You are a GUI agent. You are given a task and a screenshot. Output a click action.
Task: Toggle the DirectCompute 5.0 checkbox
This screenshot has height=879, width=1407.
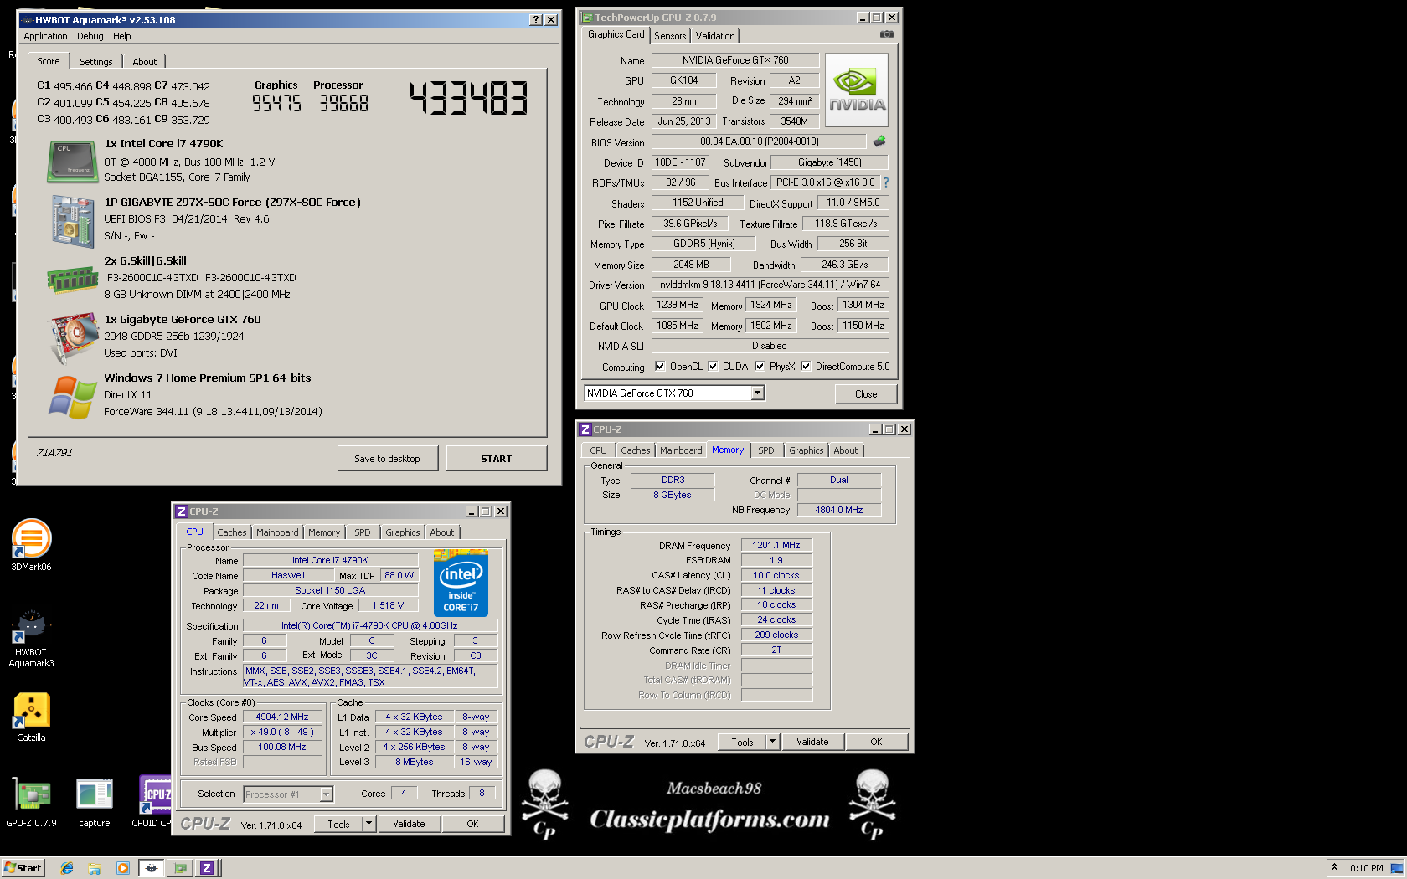click(806, 366)
